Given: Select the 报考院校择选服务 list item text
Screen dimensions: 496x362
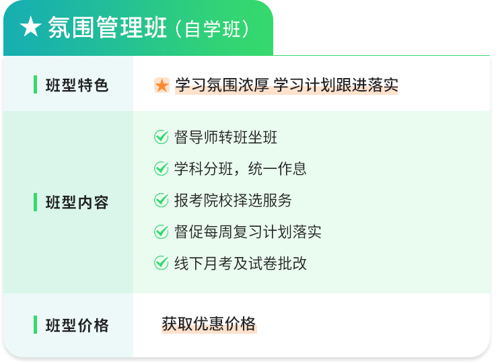Looking at the screenshot, I should (x=233, y=201).
